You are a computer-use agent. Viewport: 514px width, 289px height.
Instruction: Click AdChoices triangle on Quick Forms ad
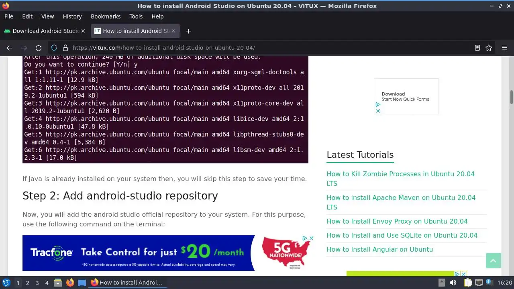pos(378,105)
